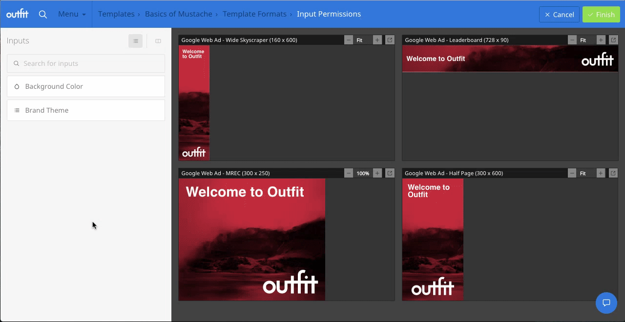Click Half Page (300 x 600) title

click(x=454, y=173)
